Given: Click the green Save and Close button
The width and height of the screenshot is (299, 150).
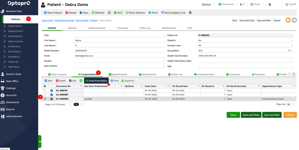Looking at the screenshot, I should click(251, 115).
